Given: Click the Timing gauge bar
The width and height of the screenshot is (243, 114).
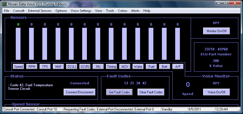Looking at the screenshot, I should tap(111, 44).
